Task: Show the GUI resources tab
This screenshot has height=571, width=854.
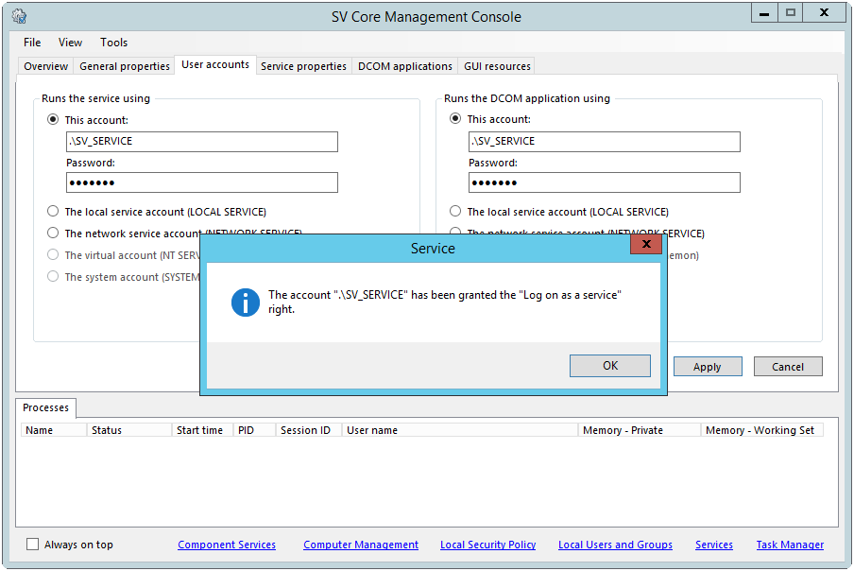Action: coord(497,66)
